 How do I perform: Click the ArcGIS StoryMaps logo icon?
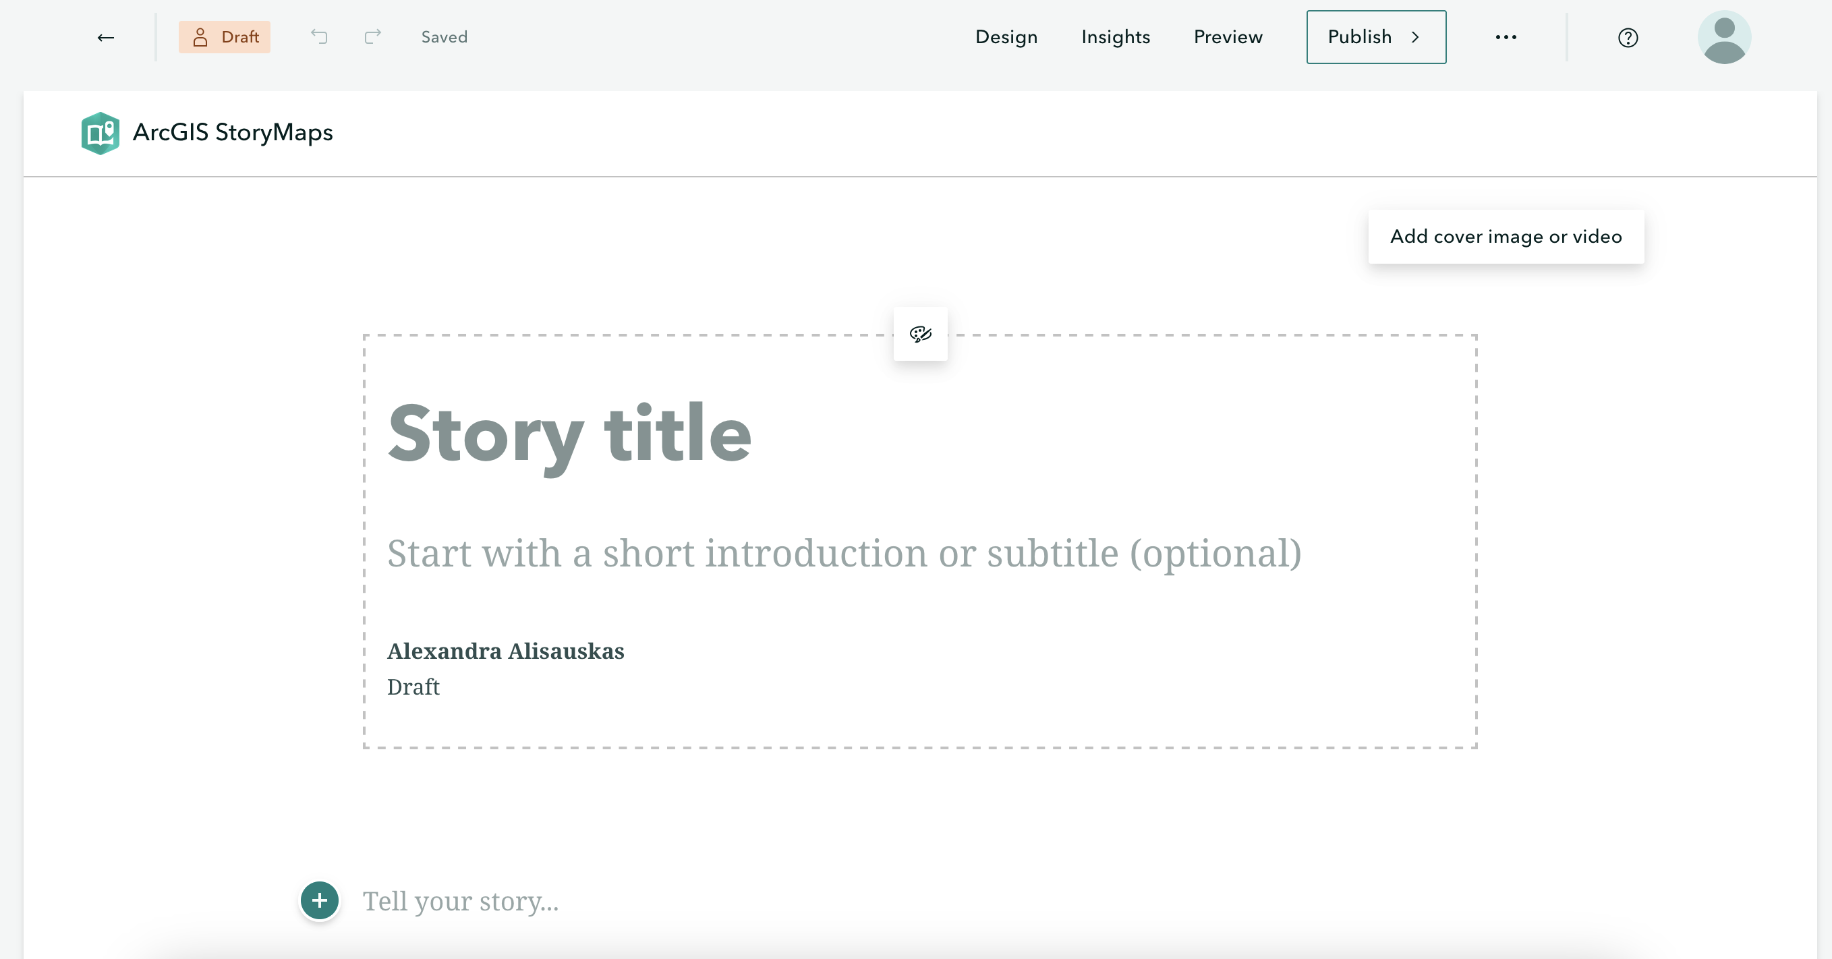(101, 133)
